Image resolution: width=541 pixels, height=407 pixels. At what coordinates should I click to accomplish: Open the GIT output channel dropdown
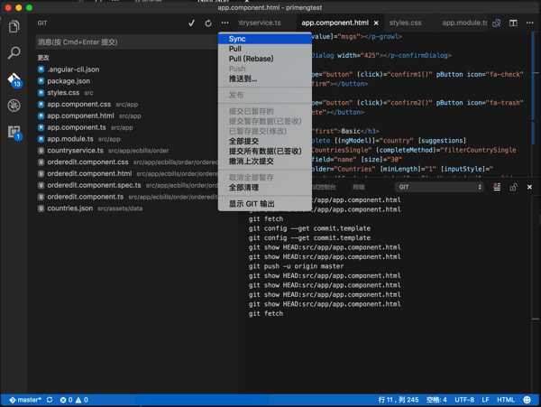tap(439, 187)
